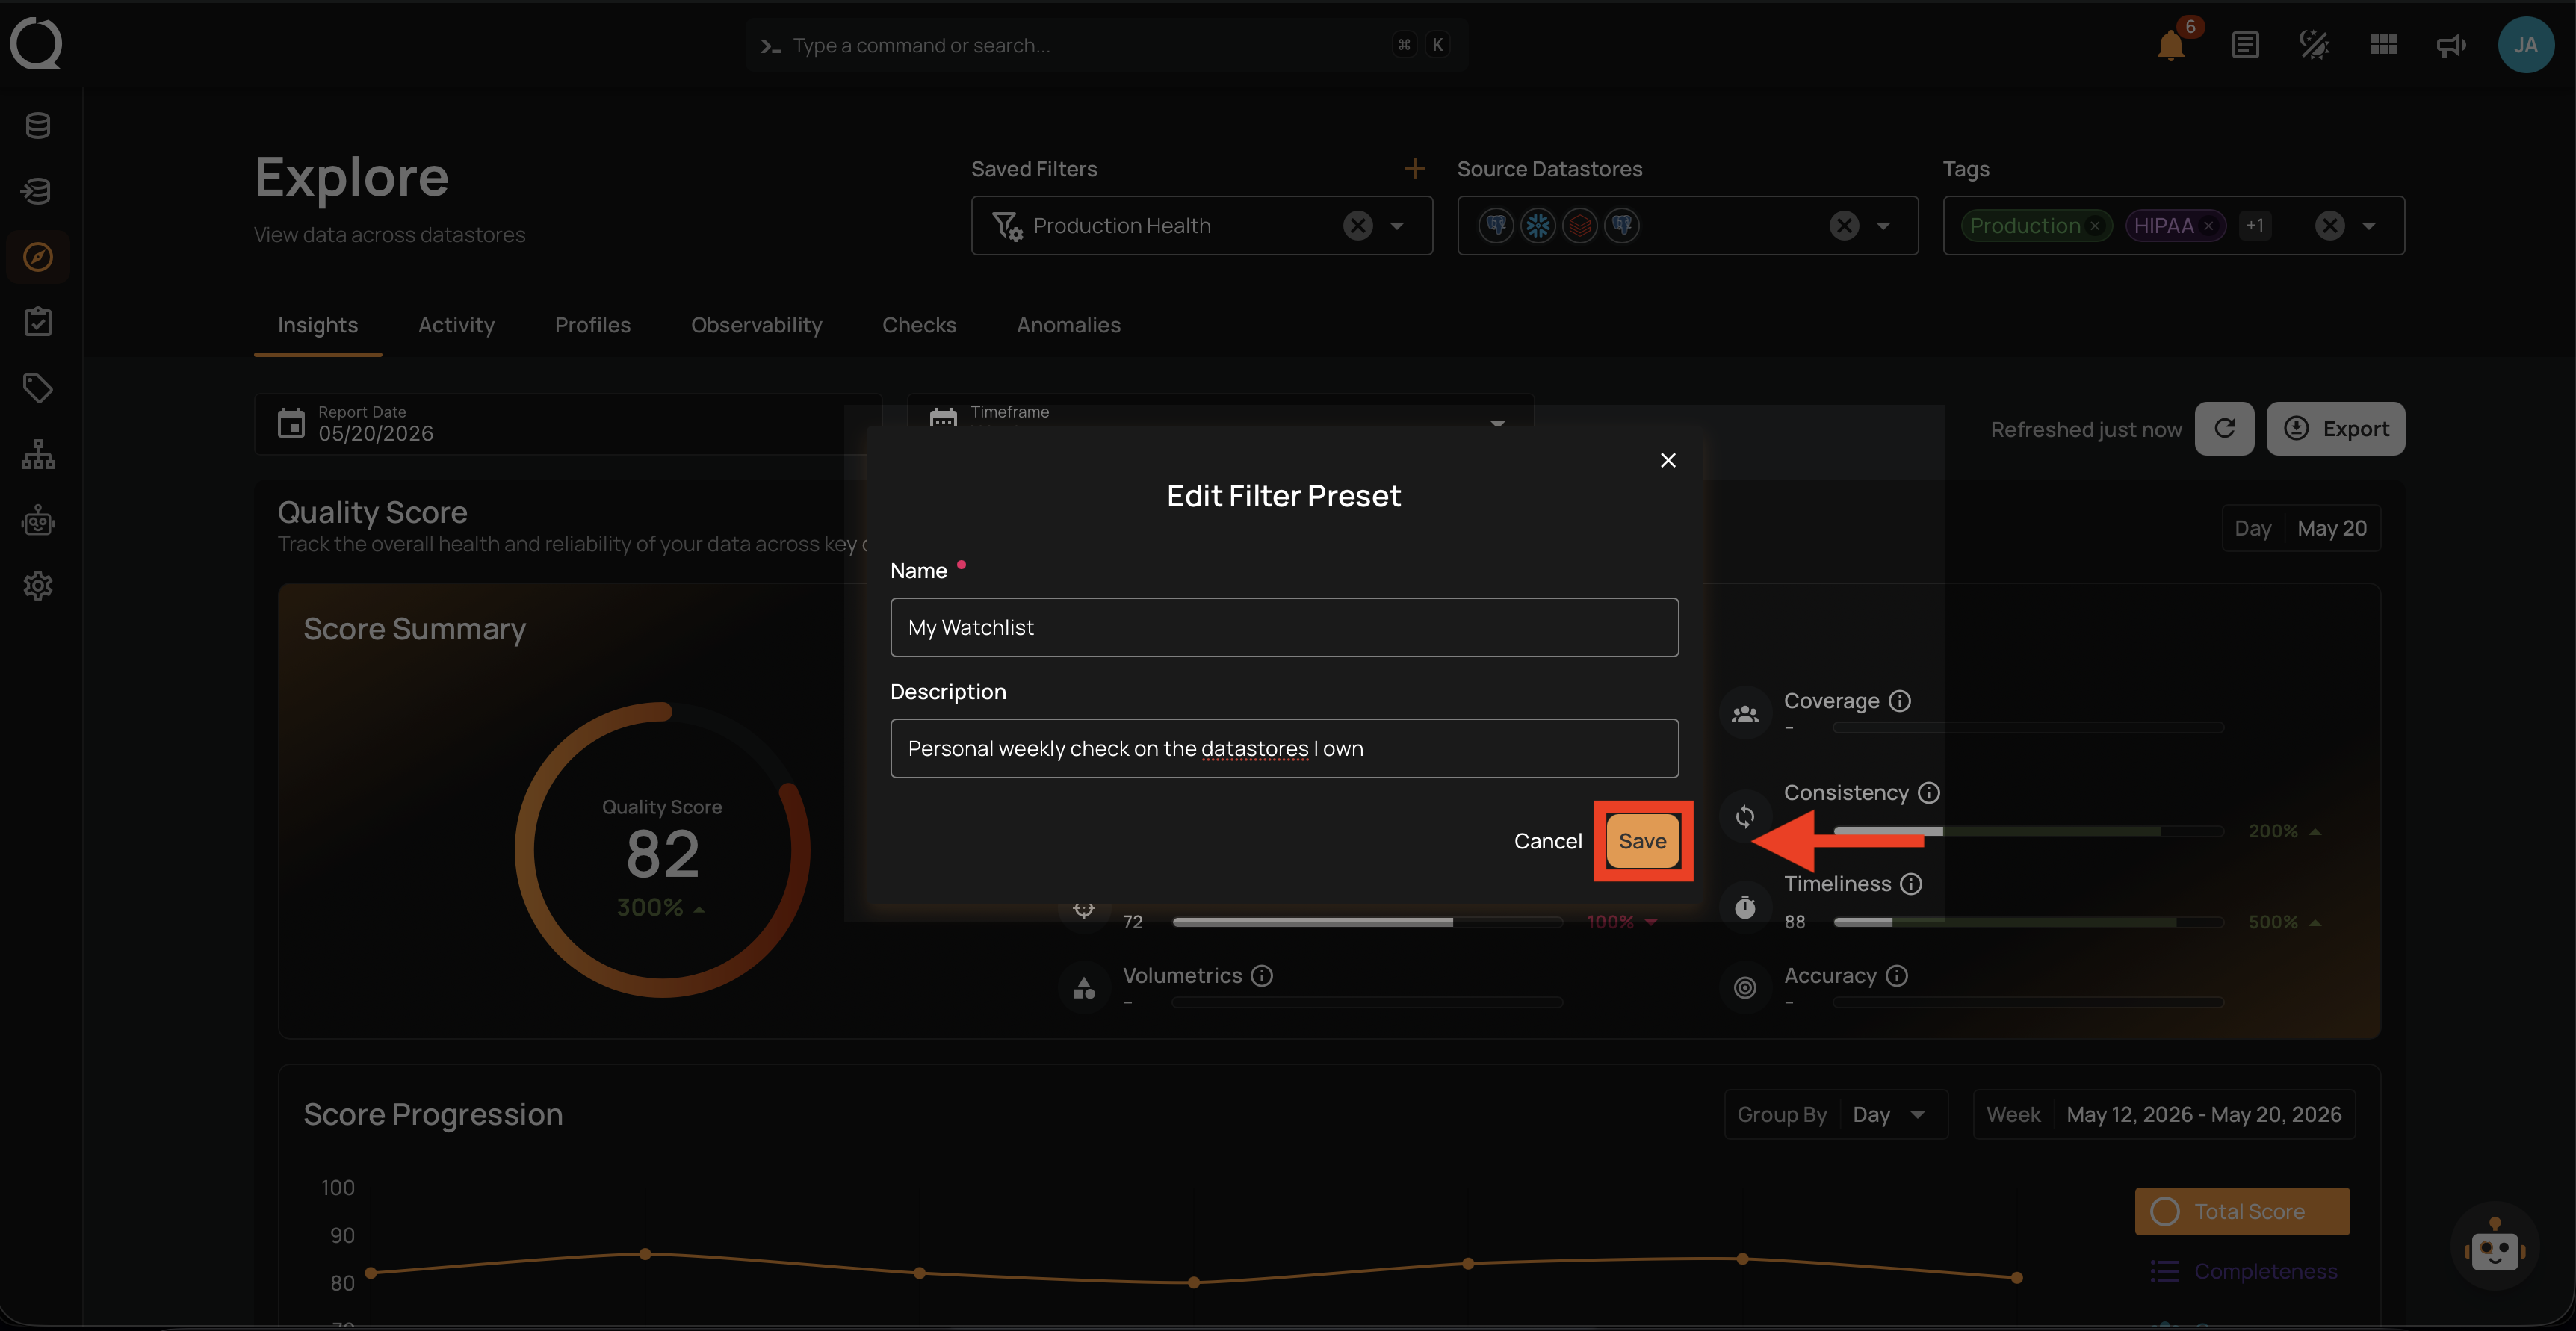Toggle the Completeness legend item
Screen dimensions: 2576x1331
click(2244, 1271)
